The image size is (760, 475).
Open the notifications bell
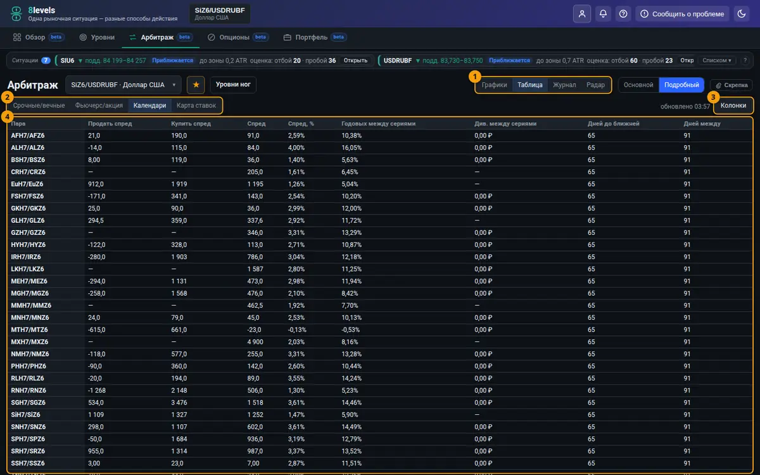604,13
